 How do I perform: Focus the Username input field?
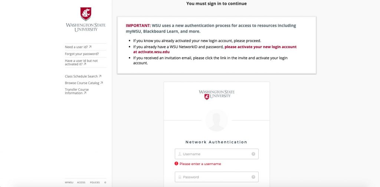[x=217, y=154]
